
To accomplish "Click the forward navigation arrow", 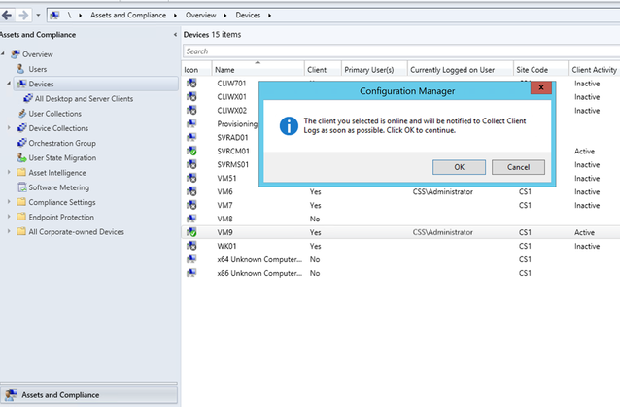I will pos(23,15).
